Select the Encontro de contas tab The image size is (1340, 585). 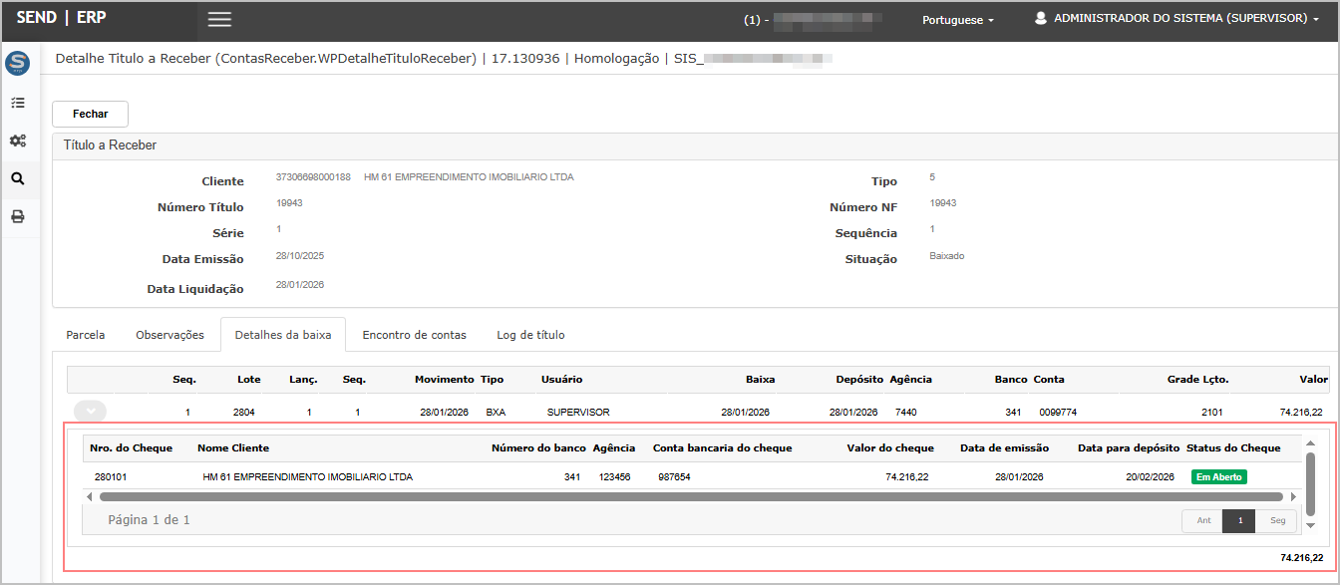414,335
